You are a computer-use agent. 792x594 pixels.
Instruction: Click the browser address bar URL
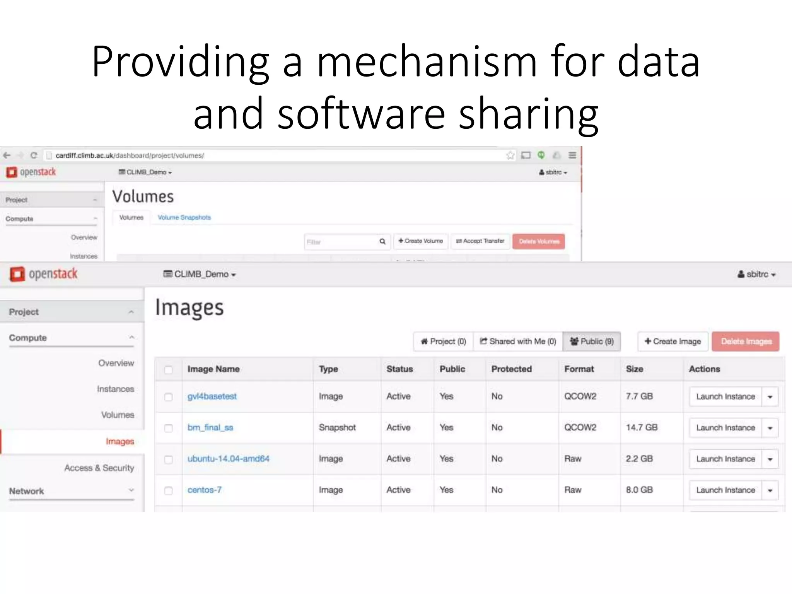[130, 155]
